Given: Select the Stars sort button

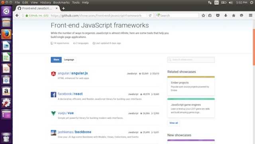Looking at the screenshot, I should [x=56, y=60].
